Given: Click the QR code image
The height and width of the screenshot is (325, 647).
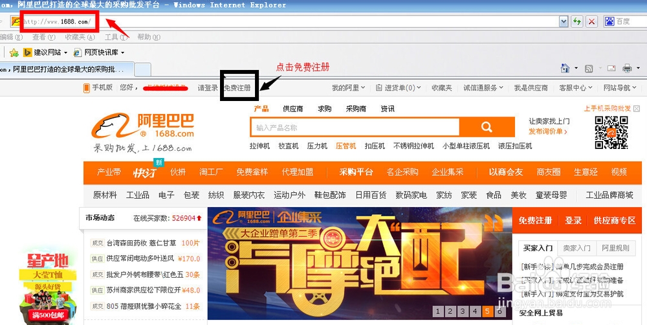Looking at the screenshot, I should [611, 132].
